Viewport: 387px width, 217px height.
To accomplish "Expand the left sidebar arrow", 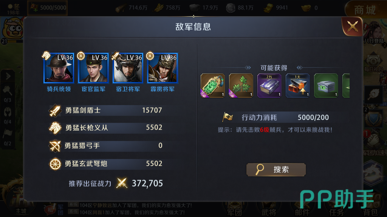I will (x=8, y=76).
